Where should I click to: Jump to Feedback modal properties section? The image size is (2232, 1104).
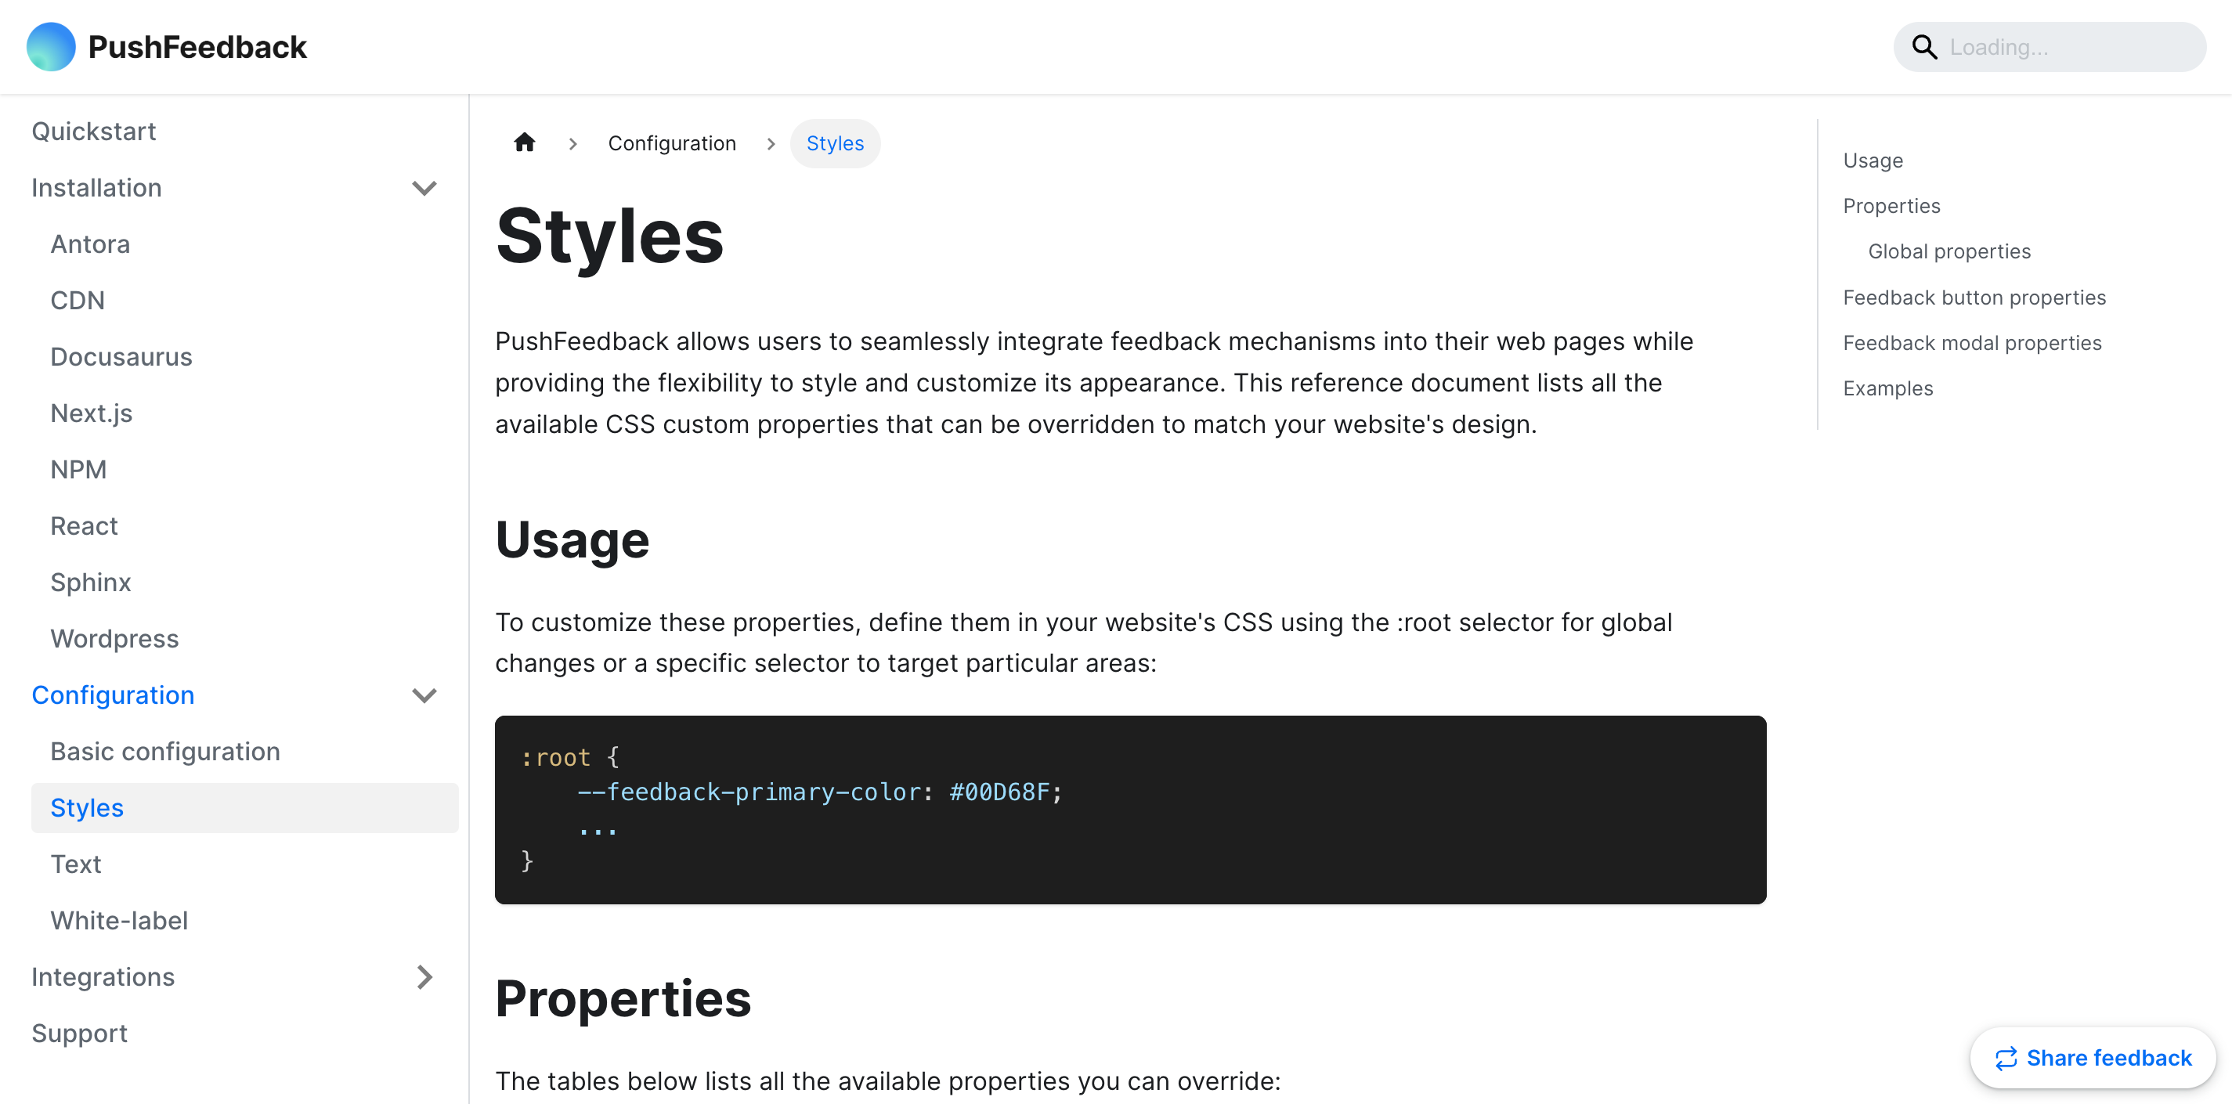coord(1972,343)
